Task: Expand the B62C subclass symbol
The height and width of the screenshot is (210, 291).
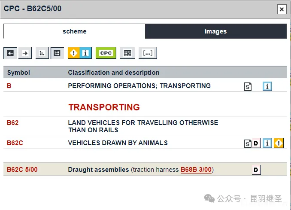Action: point(15,143)
